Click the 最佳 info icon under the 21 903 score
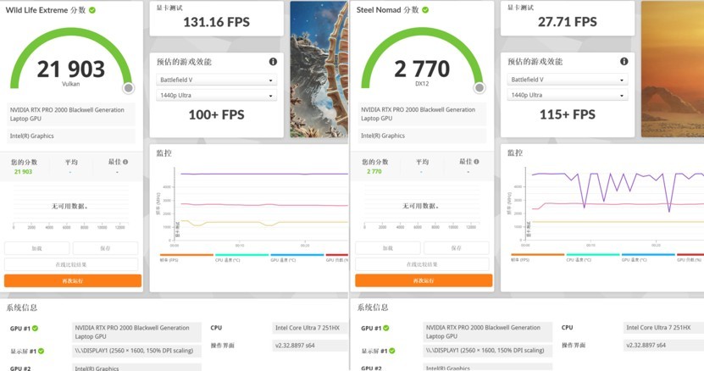Screen dimensions: 704x371 tap(125, 162)
